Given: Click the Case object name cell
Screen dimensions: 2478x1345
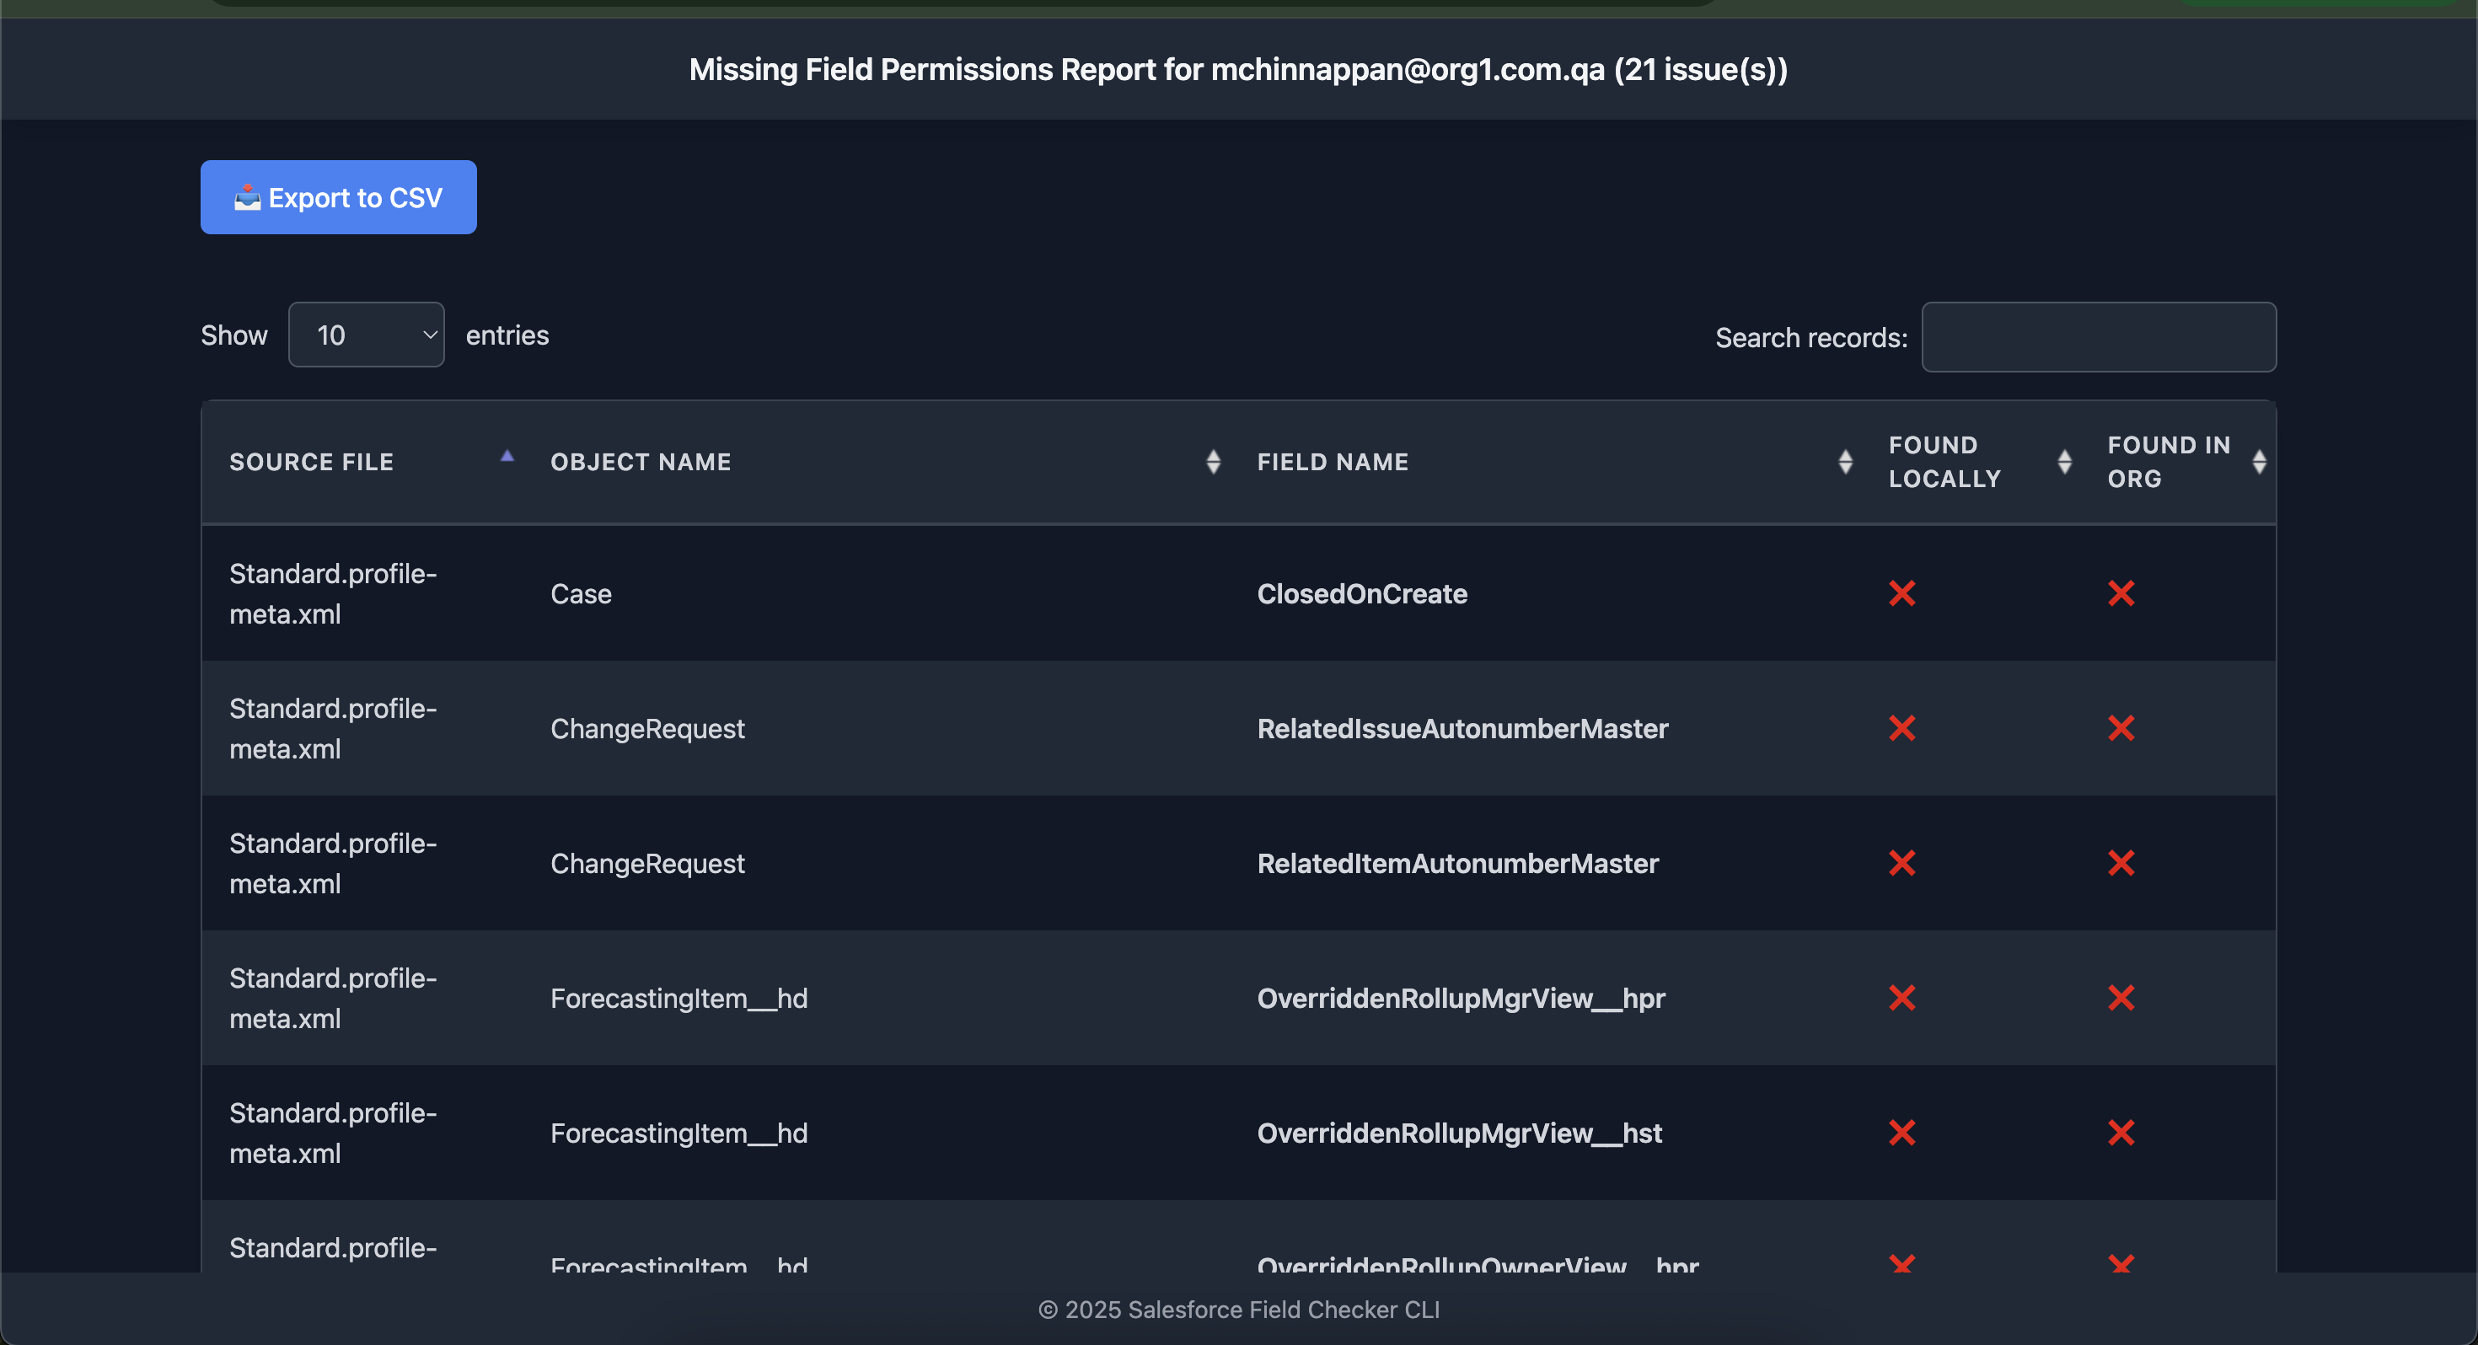Looking at the screenshot, I should pos(580,593).
